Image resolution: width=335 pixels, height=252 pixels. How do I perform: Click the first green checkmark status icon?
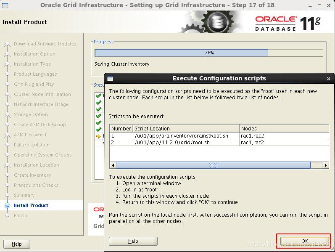point(98,95)
